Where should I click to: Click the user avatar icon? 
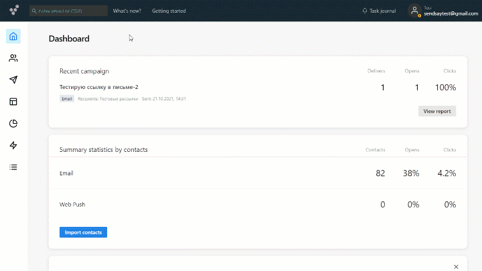(x=415, y=11)
